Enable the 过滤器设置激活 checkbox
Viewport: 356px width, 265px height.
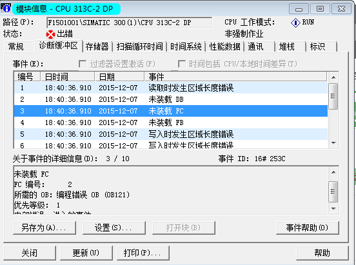[83, 64]
